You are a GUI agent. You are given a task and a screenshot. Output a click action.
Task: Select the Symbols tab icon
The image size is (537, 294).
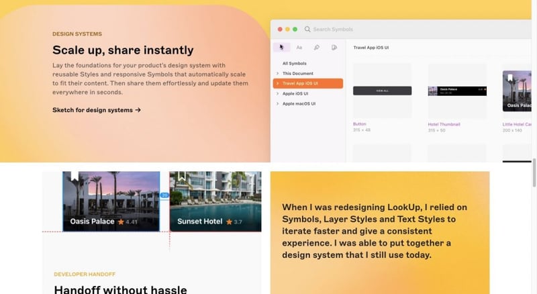[x=281, y=47]
